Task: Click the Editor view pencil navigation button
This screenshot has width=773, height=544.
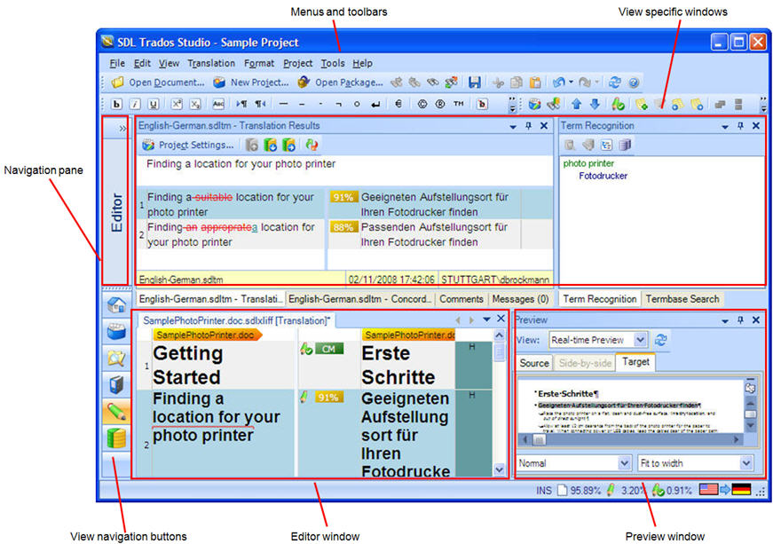Action: pyautogui.click(x=116, y=411)
